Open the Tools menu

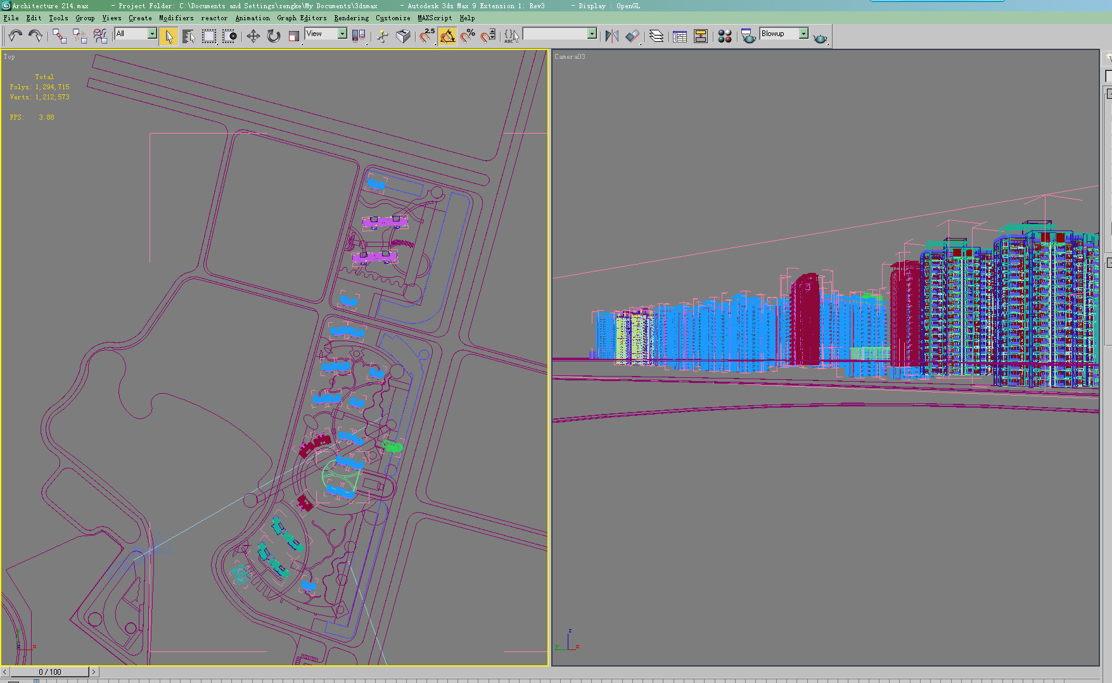click(58, 18)
